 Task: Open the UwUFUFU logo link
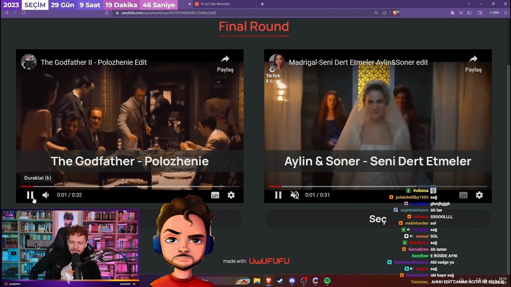(269, 261)
